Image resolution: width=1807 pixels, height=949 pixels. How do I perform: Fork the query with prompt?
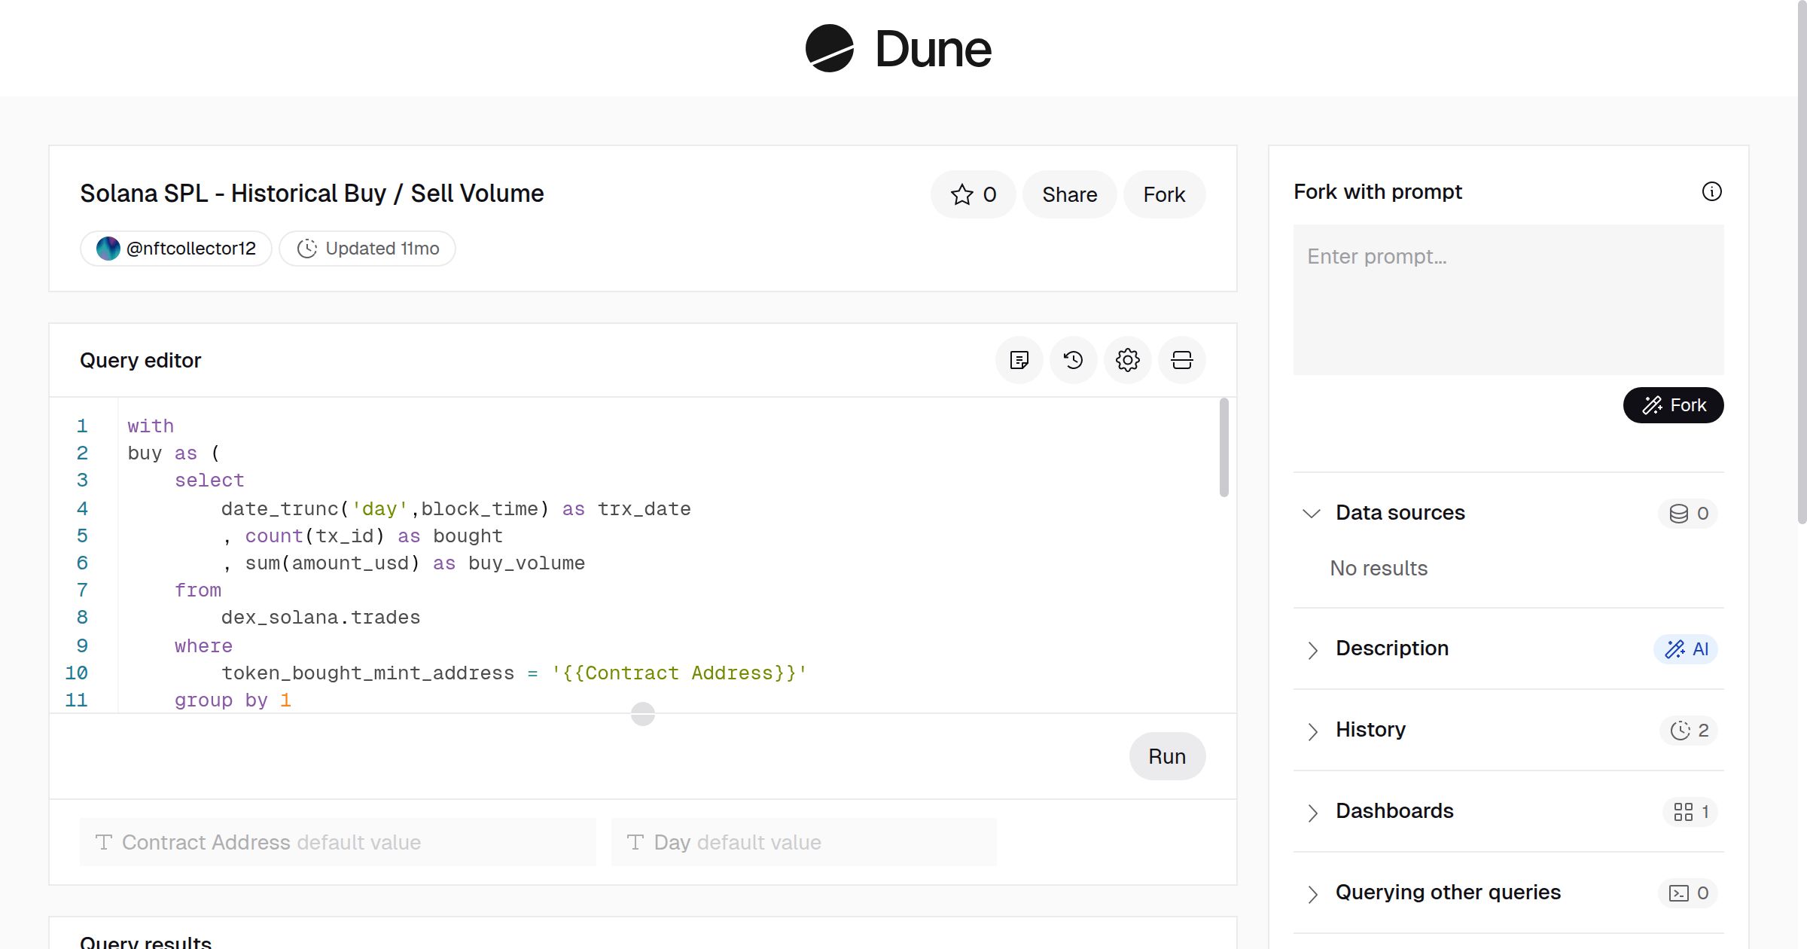1673,405
